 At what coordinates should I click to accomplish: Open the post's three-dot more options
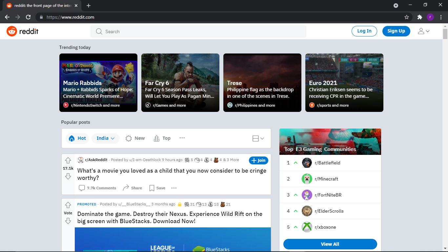174,188
